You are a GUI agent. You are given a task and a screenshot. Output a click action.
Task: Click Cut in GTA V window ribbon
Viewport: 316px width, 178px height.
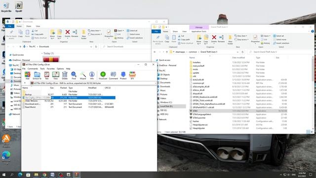[181, 36]
